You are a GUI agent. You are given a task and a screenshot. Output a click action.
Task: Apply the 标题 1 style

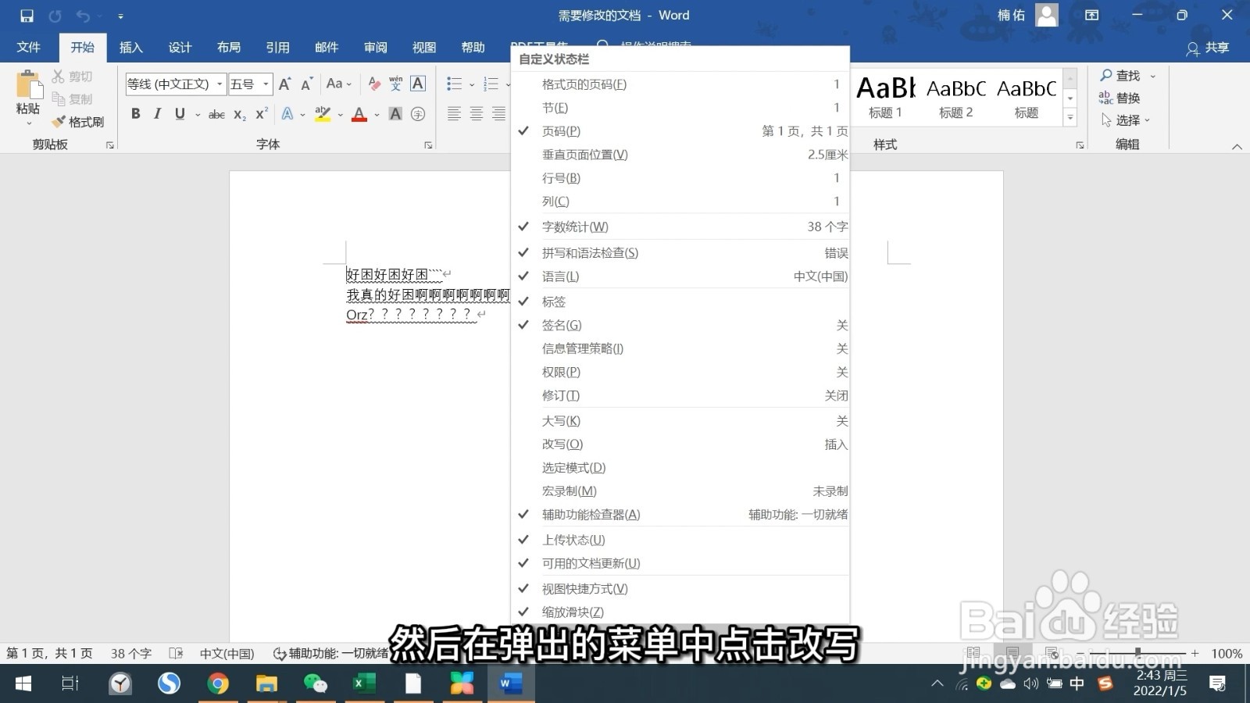pos(885,97)
